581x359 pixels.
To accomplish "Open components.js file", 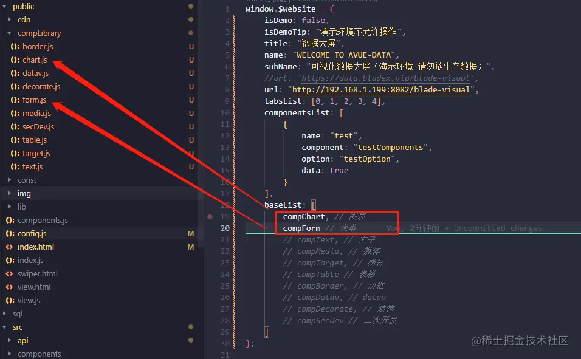I will (x=43, y=220).
